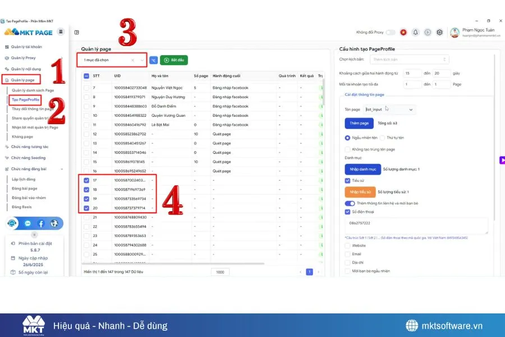The image size is (505, 337).
Task: Open the settings gear icon
Action: [439, 32]
